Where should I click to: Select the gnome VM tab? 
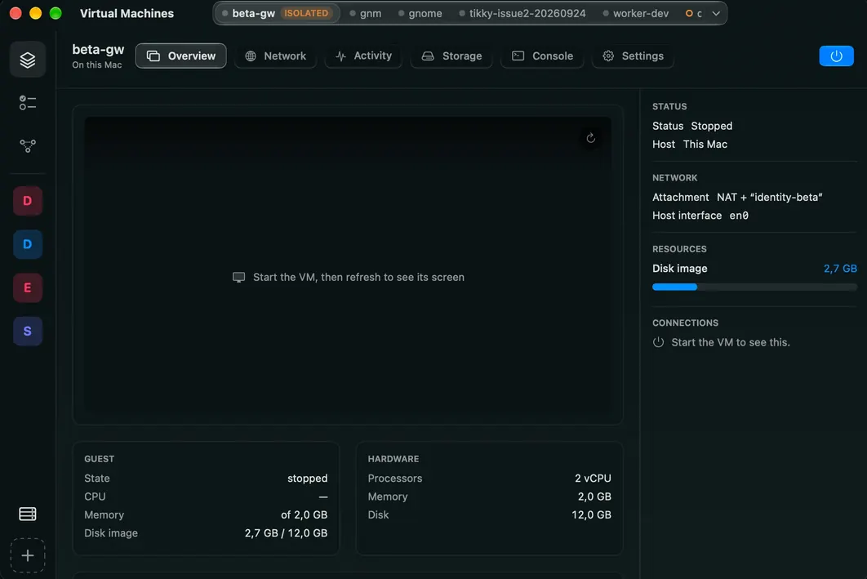coord(420,13)
